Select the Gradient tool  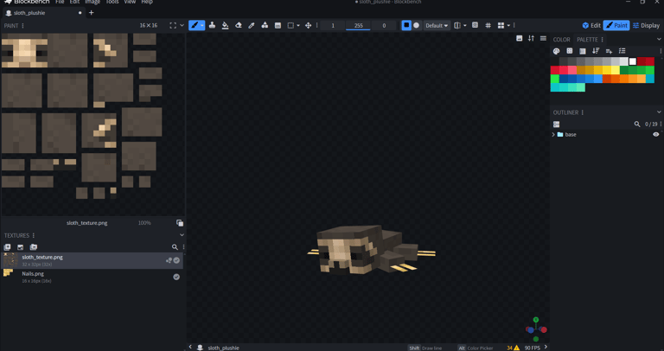coord(278,25)
